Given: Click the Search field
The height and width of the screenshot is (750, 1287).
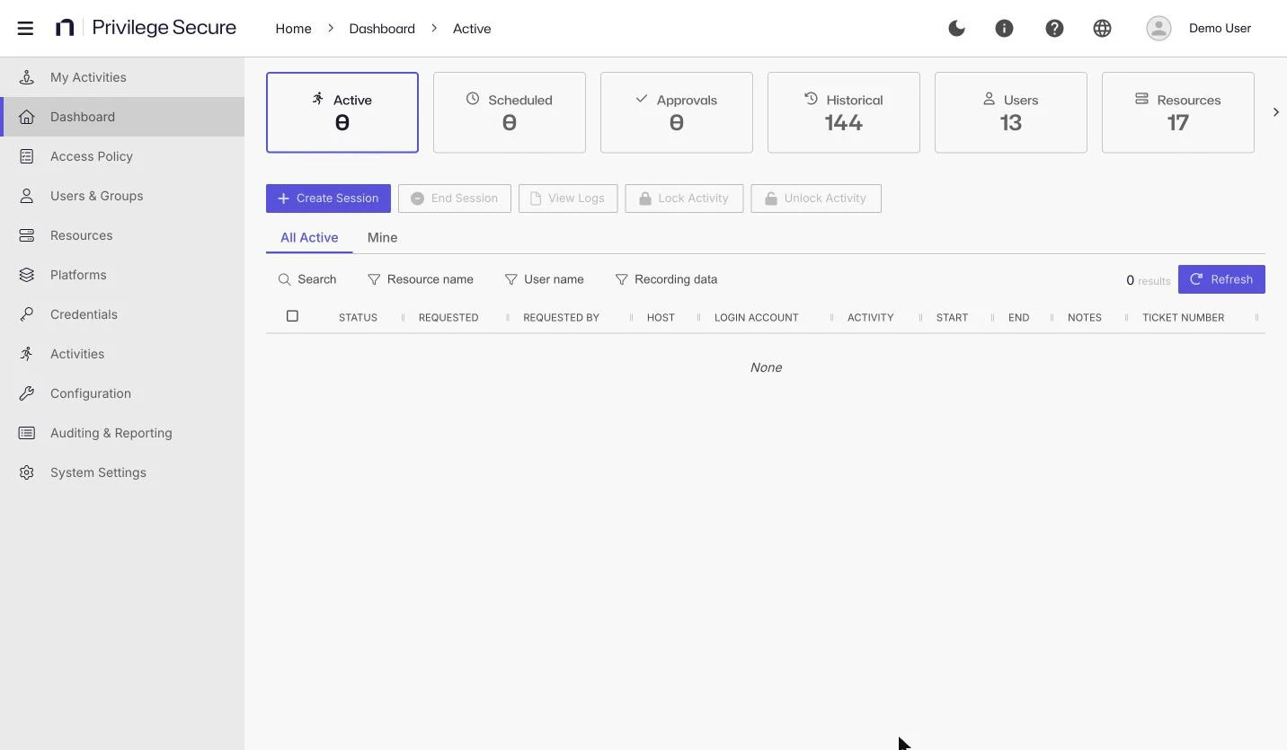Looking at the screenshot, I should (x=307, y=279).
